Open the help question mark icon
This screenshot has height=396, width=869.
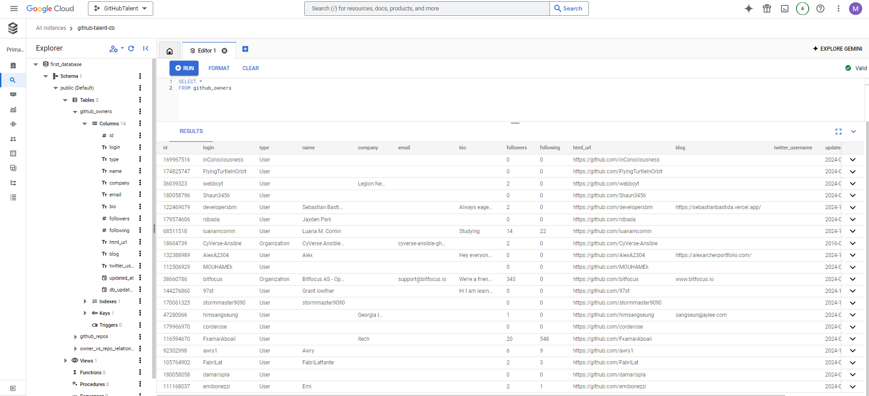point(820,9)
